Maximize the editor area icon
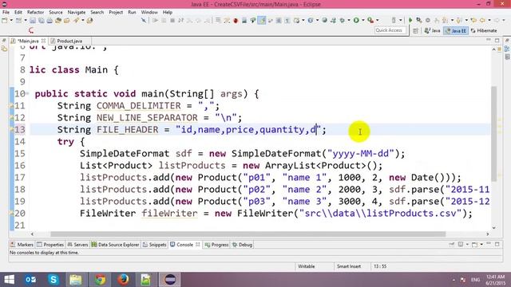511x287 pixels. click(497, 41)
